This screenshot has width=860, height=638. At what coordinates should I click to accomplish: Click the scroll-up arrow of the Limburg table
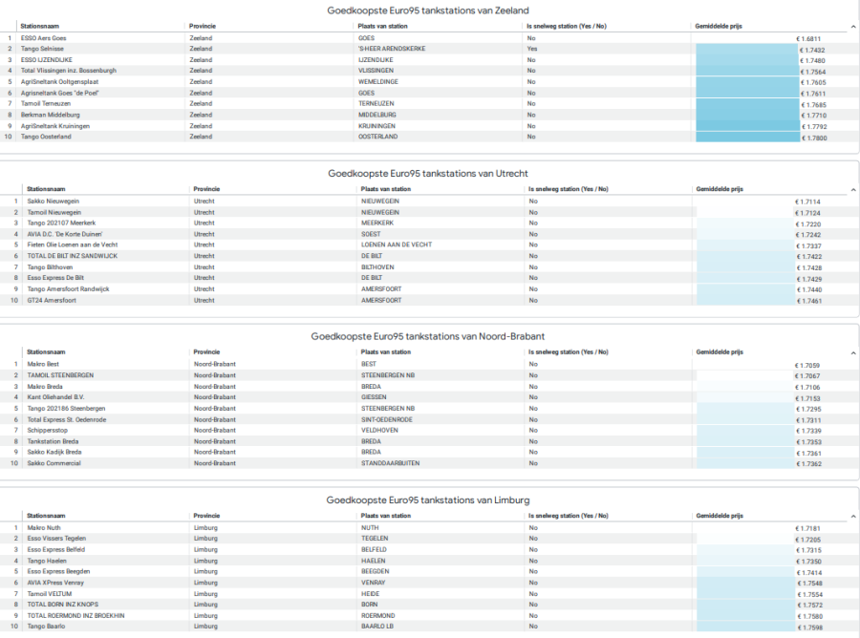point(853,517)
